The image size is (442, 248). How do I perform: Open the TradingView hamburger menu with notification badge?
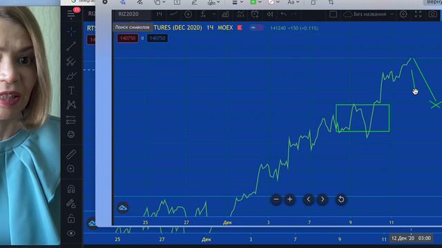pos(71,14)
